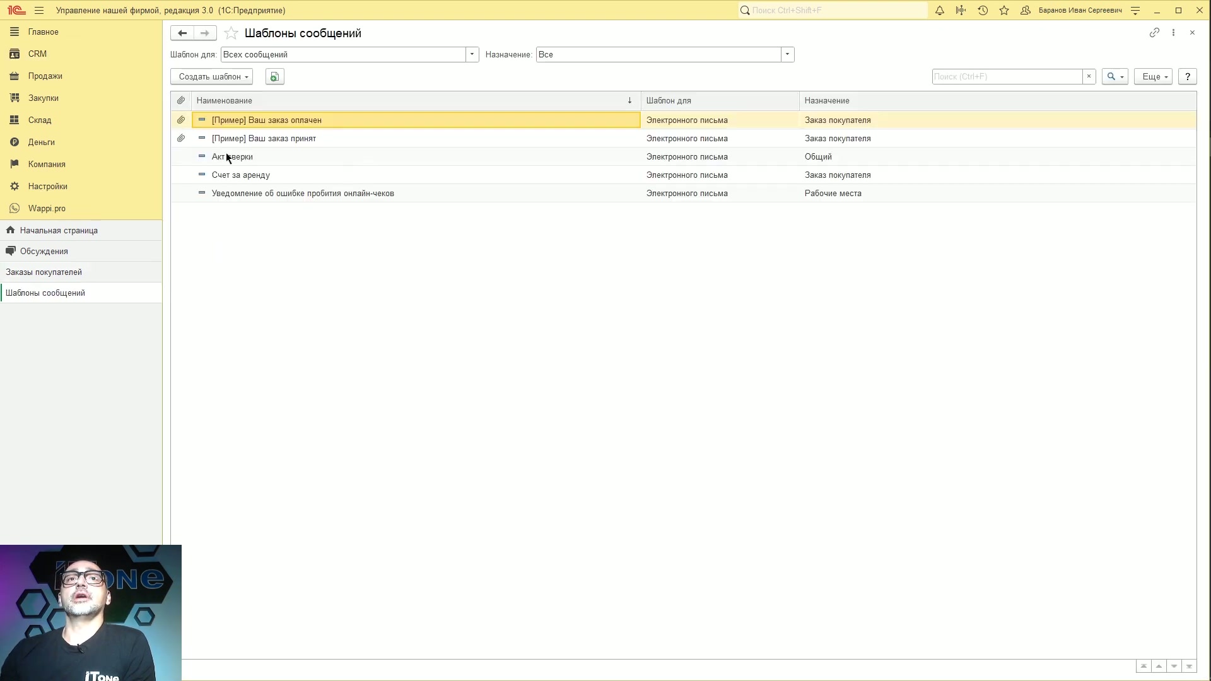Open the Wappi.pro section

click(x=47, y=209)
